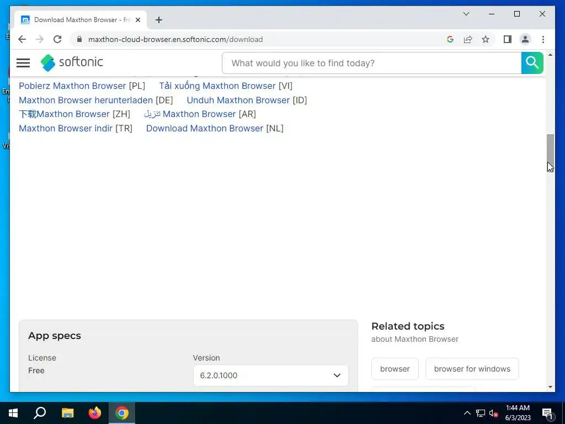Click the Chrome taskbar icon

pos(122,413)
